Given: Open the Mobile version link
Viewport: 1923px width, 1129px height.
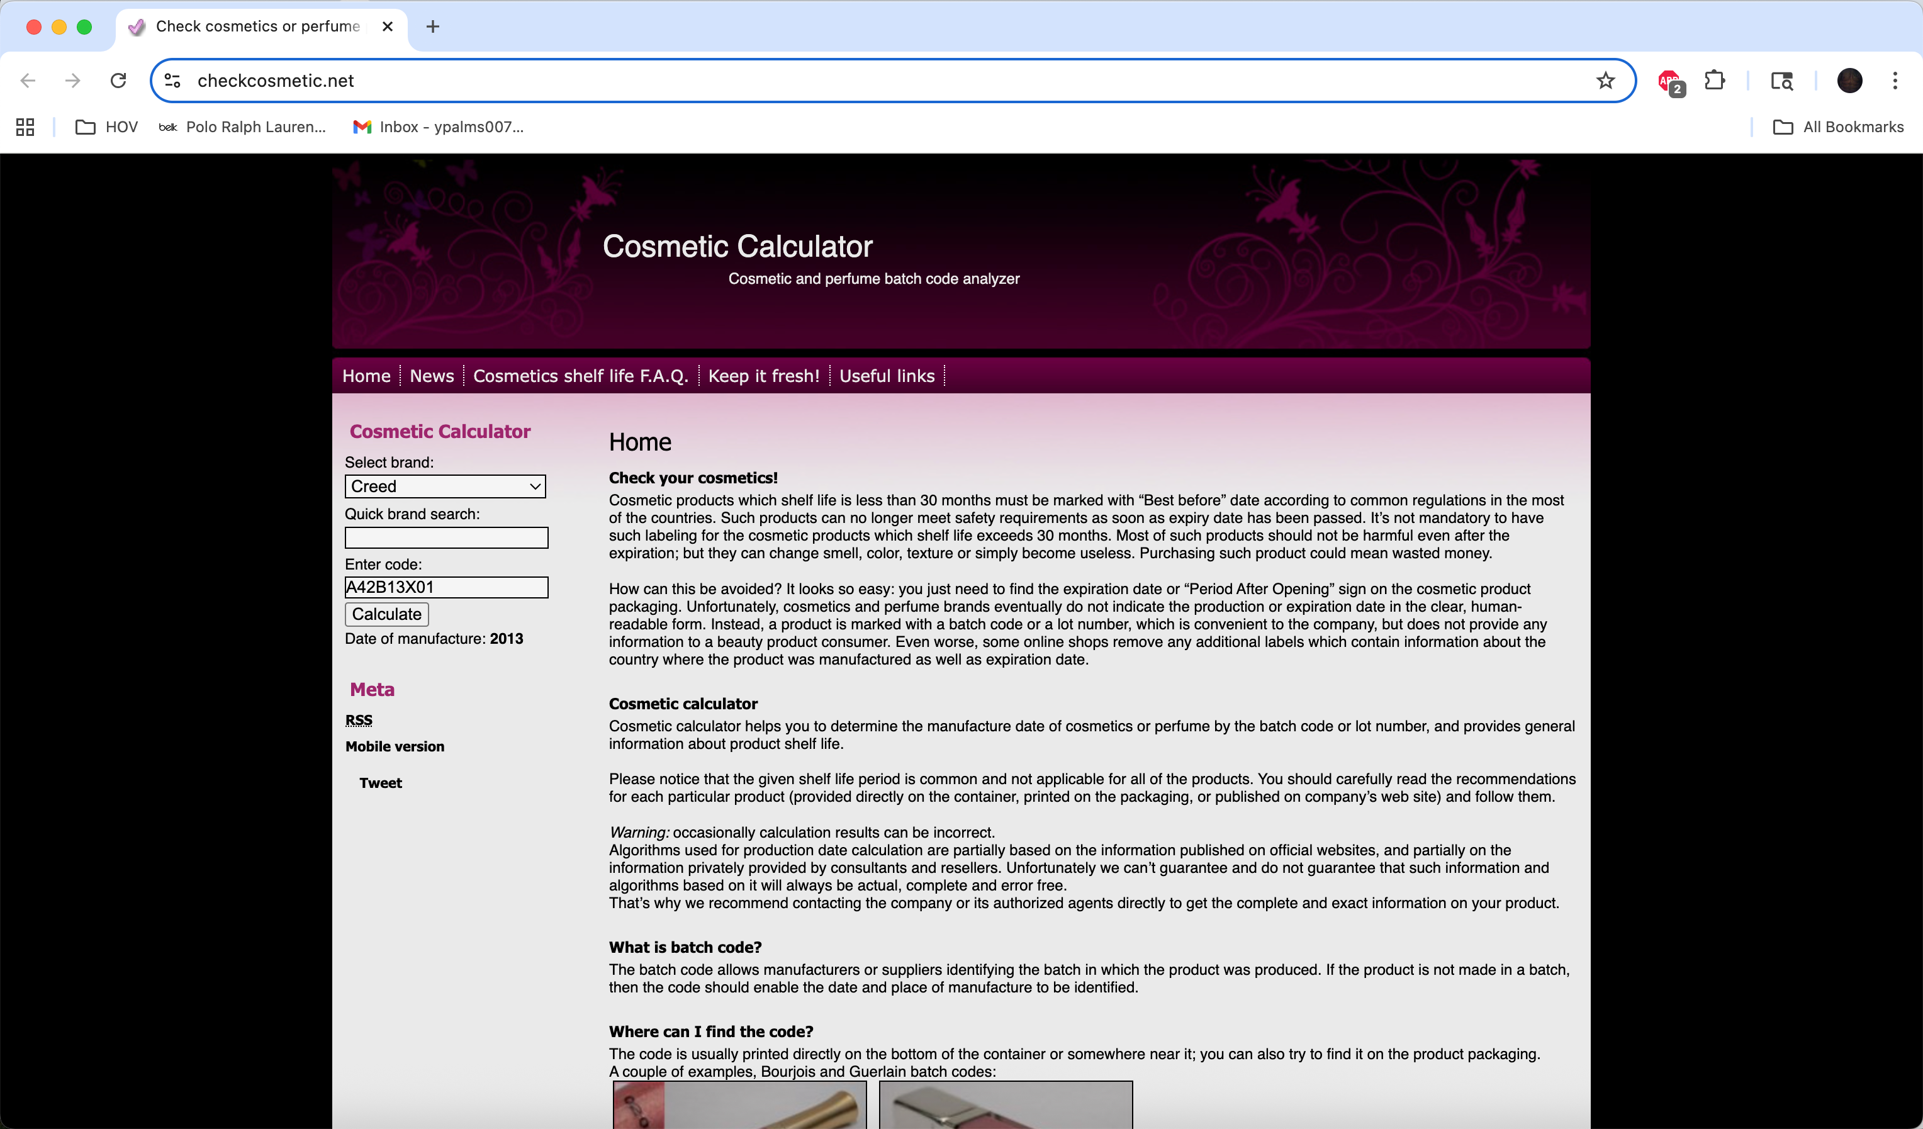Looking at the screenshot, I should click(x=395, y=746).
